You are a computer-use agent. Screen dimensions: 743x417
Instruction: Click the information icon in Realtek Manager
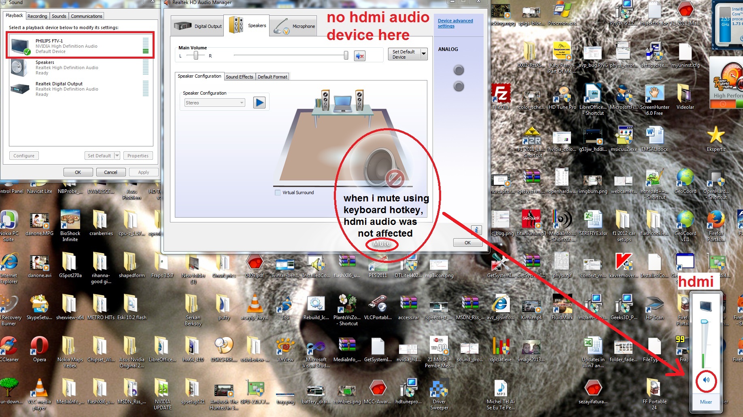(477, 230)
